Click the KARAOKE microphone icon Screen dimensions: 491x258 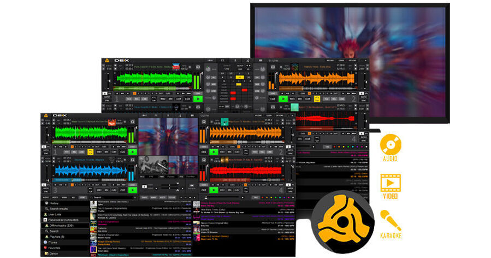(390, 220)
